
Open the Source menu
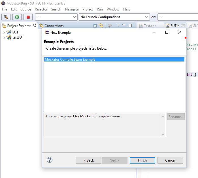[x=26, y=9]
